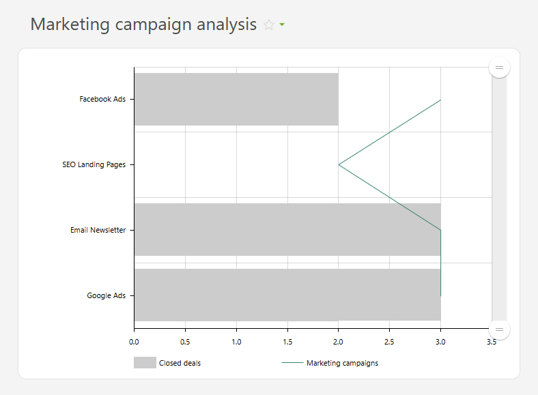The height and width of the screenshot is (395, 538).
Task: Select the Email Newsletter gray bar
Action: pyautogui.click(x=287, y=229)
